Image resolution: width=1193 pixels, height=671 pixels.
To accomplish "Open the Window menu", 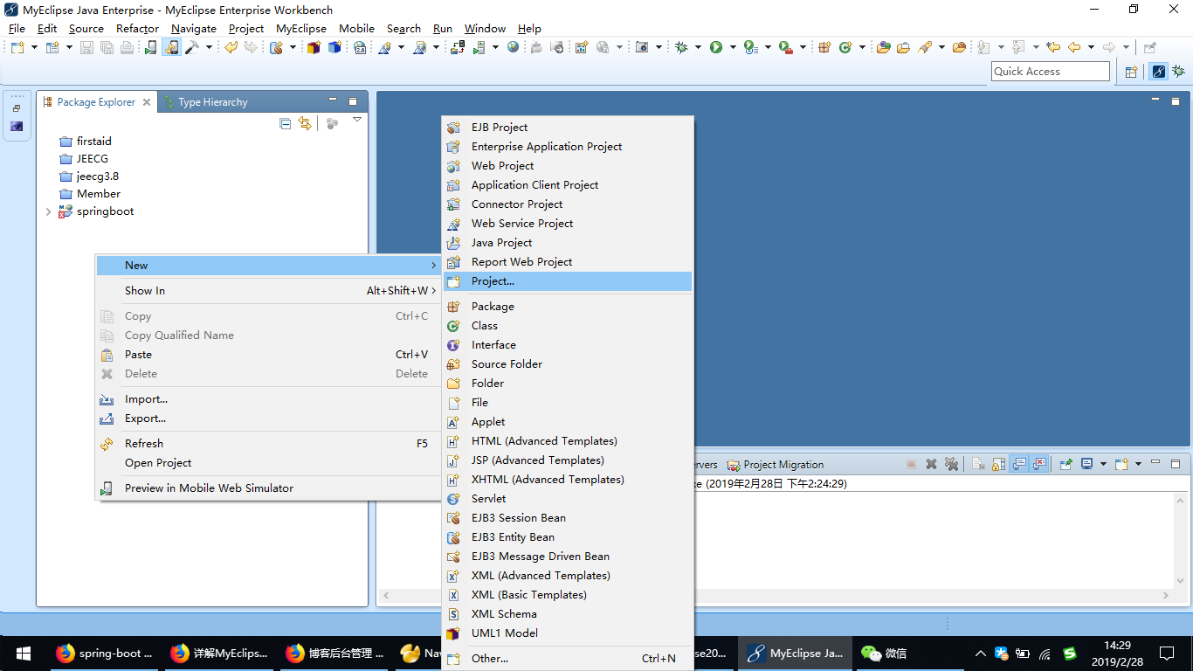I will [x=485, y=28].
